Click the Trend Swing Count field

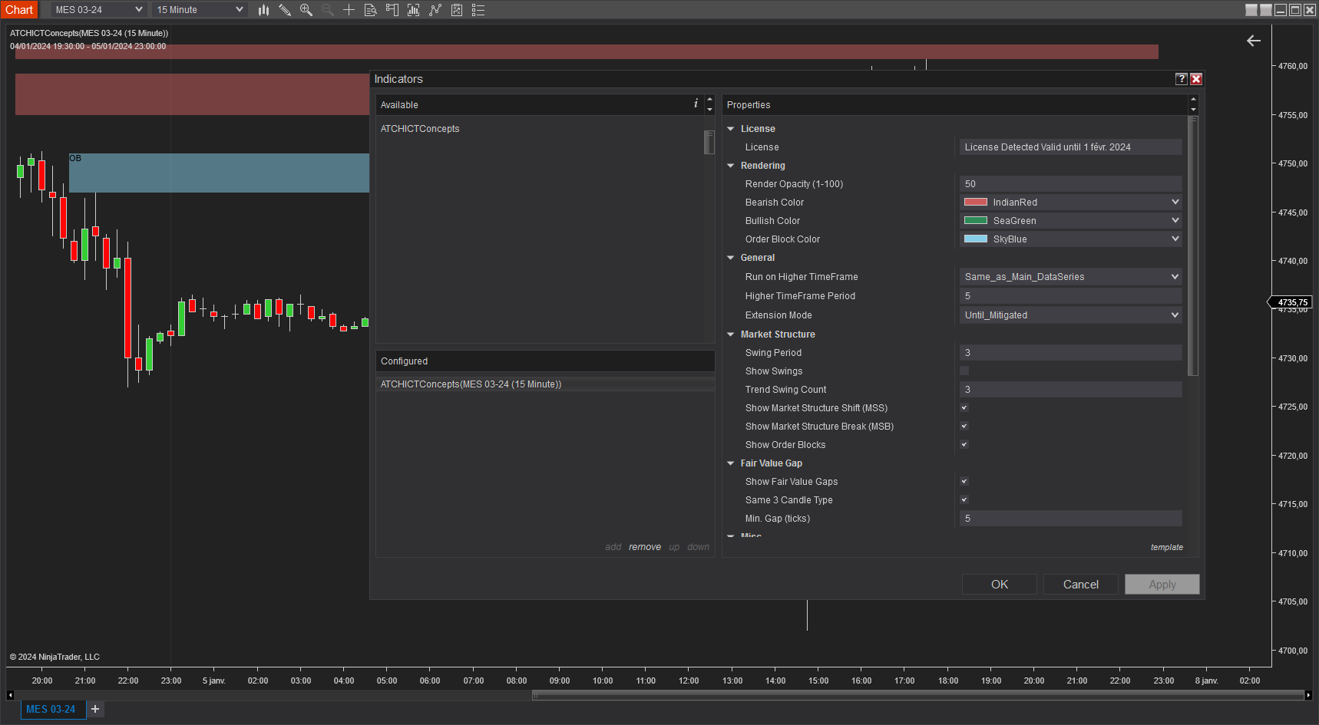tap(1070, 390)
